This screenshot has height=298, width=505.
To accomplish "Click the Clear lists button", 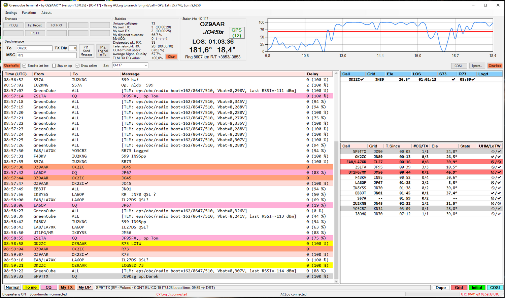I will (x=495, y=66).
